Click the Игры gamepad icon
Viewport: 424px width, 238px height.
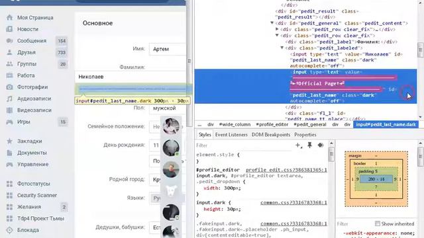pos(9,122)
